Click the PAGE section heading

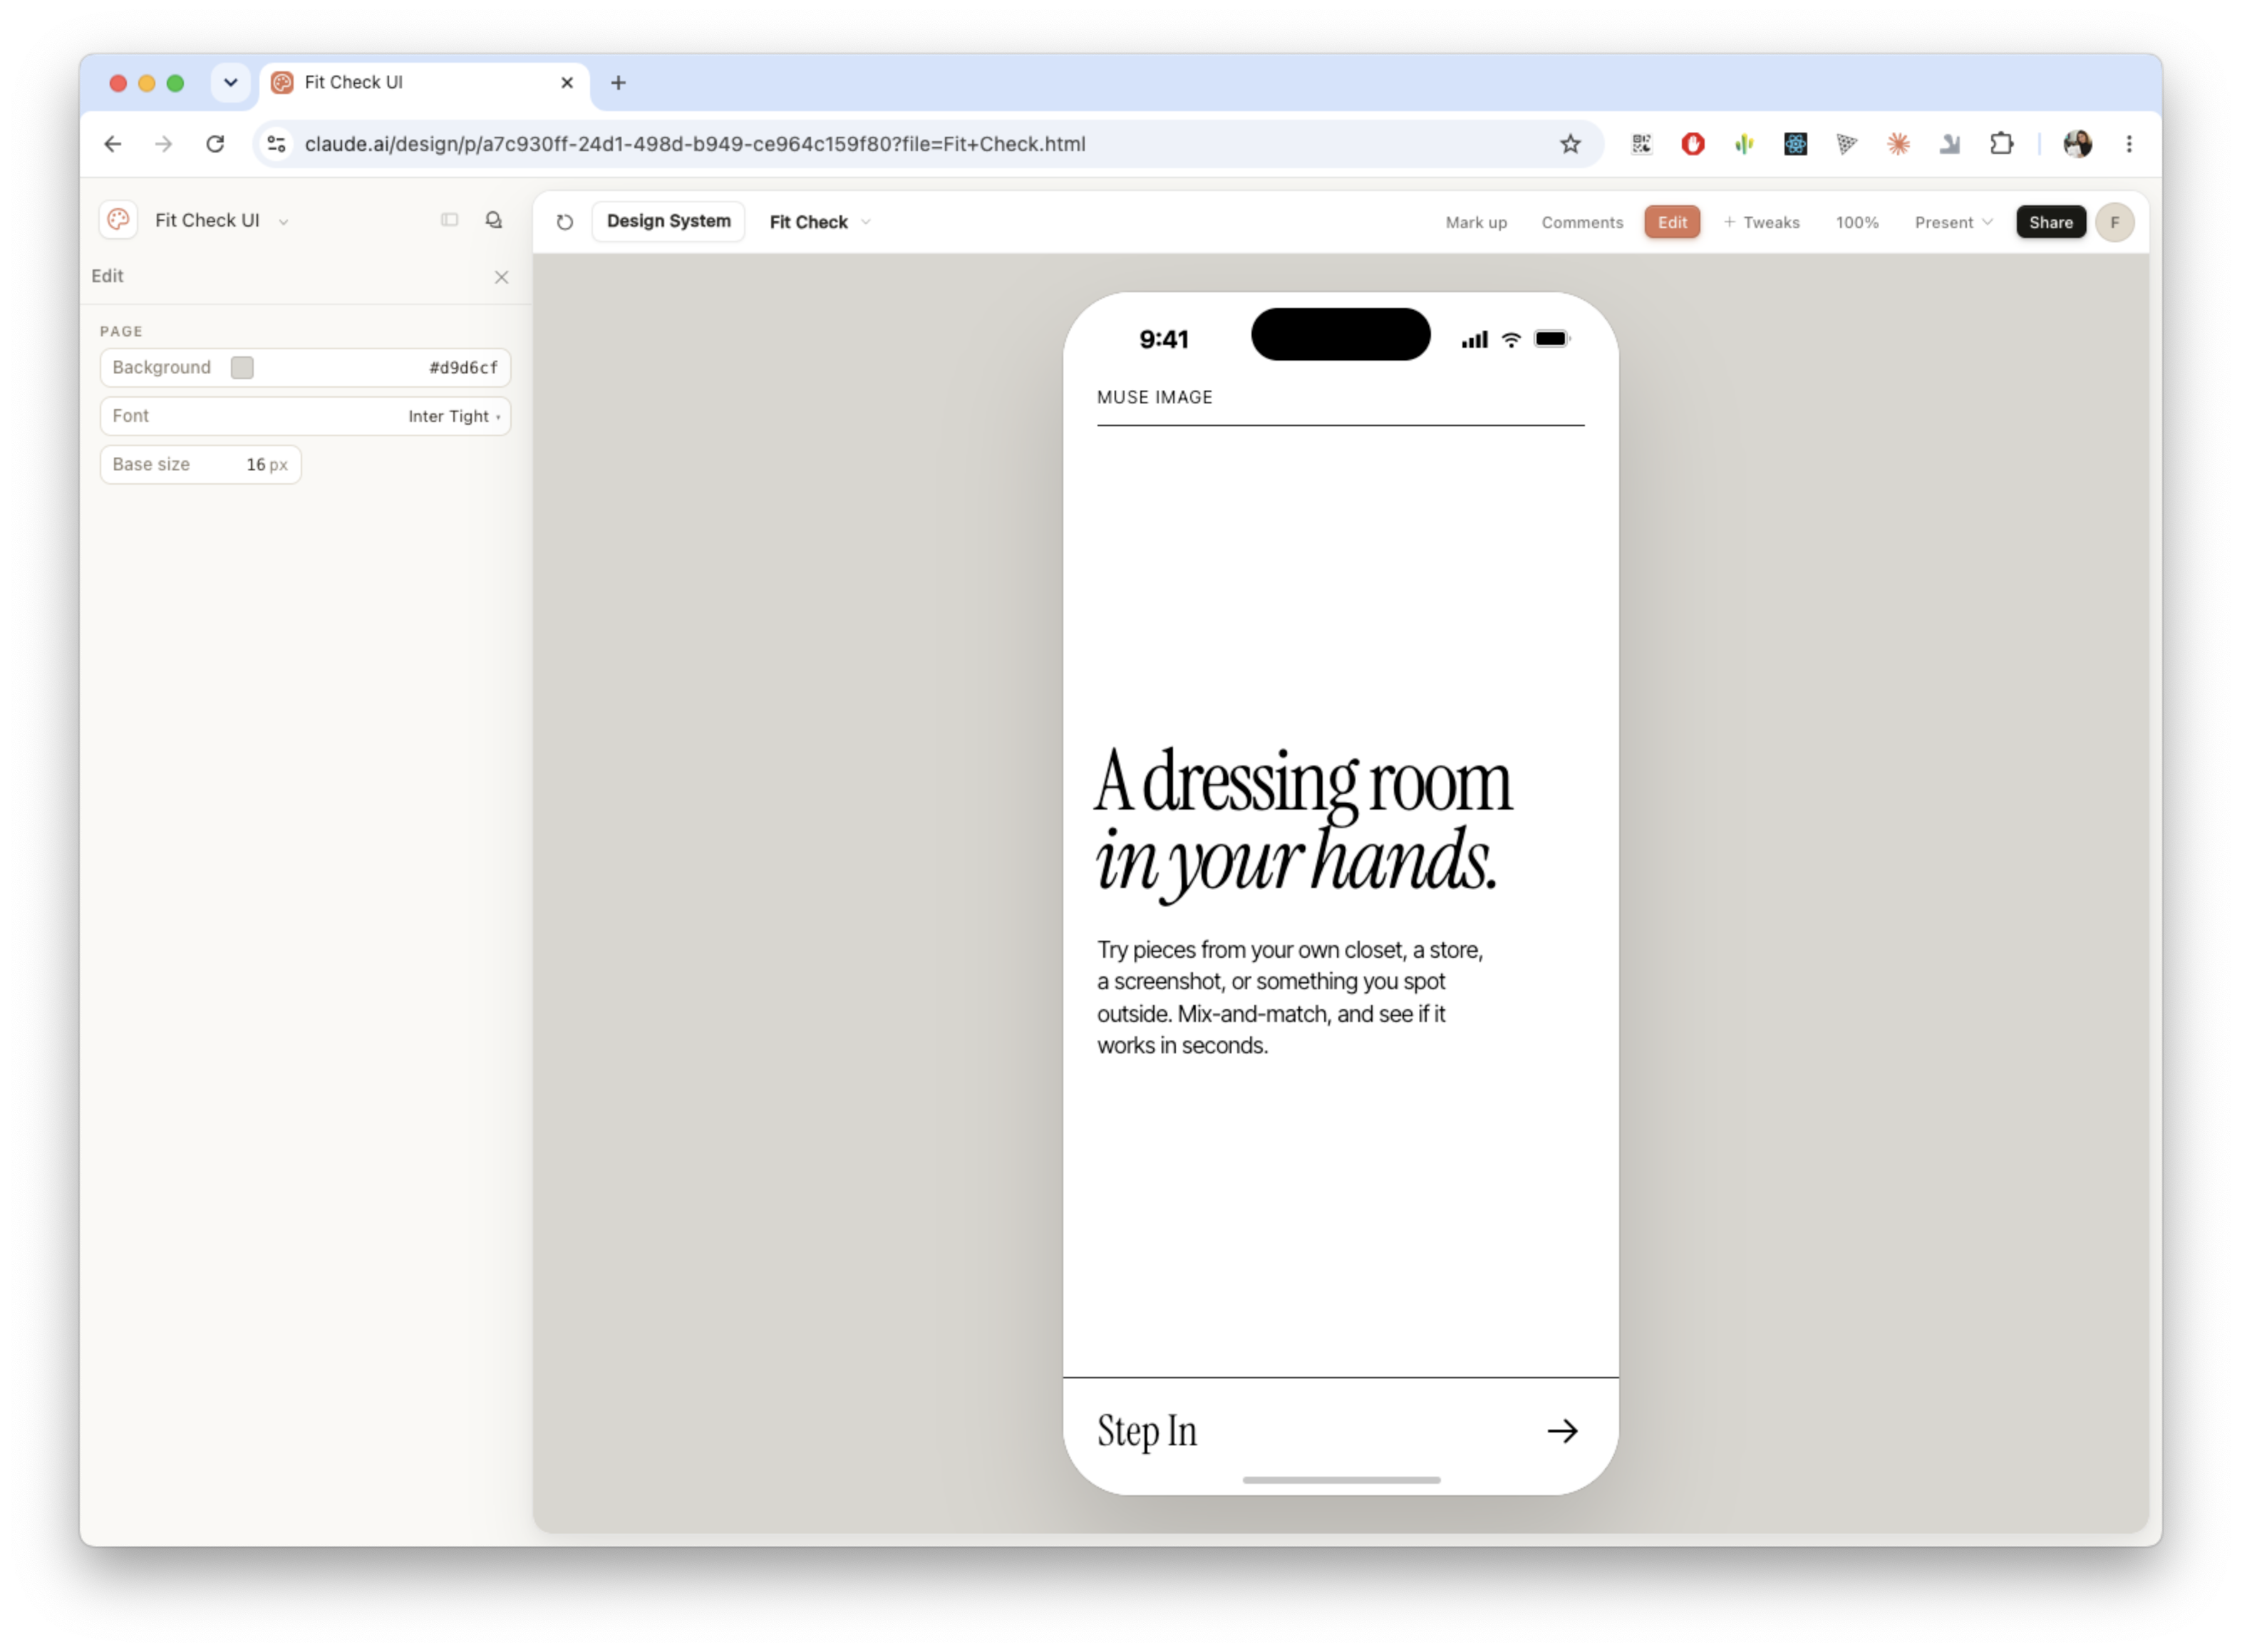coord(121,331)
